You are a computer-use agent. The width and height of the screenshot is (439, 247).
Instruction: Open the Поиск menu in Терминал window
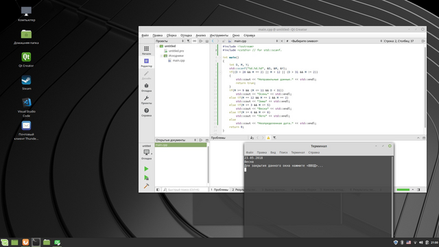pyautogui.click(x=283, y=152)
